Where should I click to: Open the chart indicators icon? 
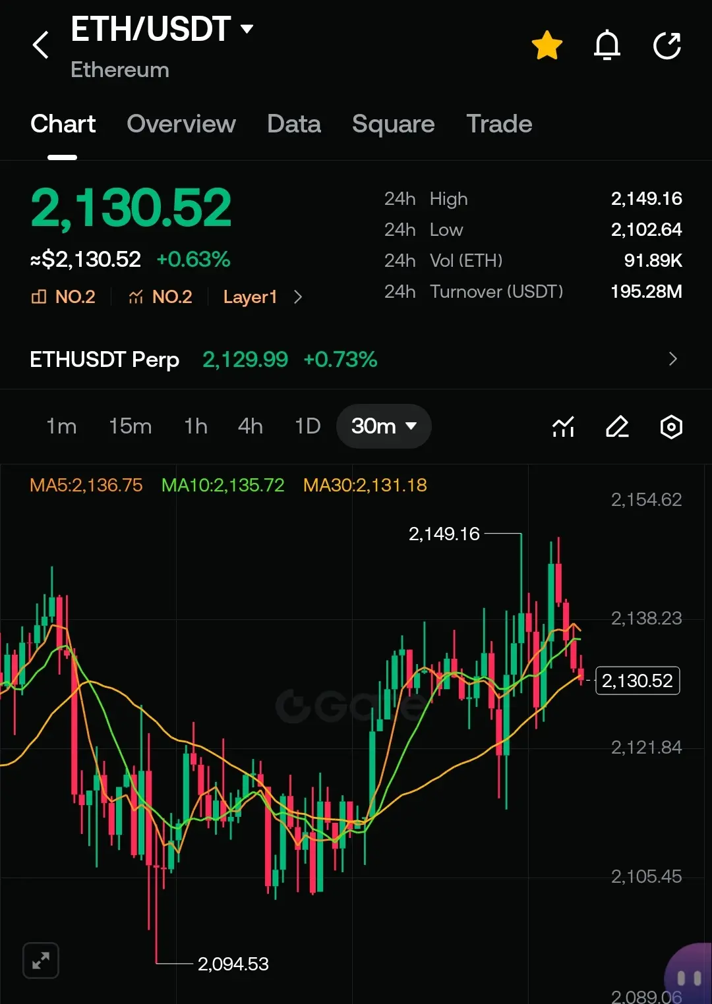tap(563, 427)
